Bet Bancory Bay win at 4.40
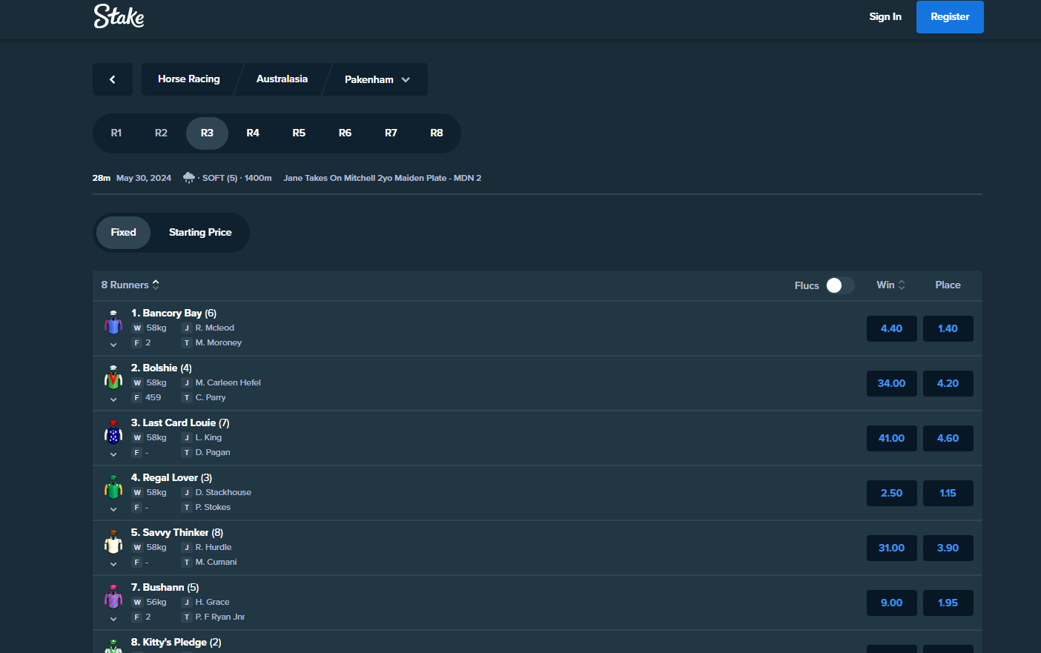Image resolution: width=1041 pixels, height=653 pixels. [892, 328]
